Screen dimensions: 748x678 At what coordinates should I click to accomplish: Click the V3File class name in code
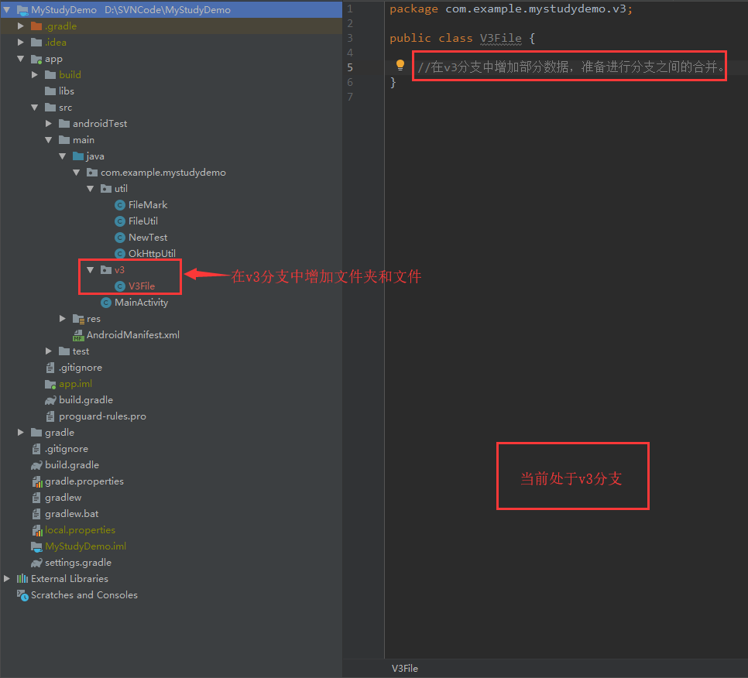[500, 38]
